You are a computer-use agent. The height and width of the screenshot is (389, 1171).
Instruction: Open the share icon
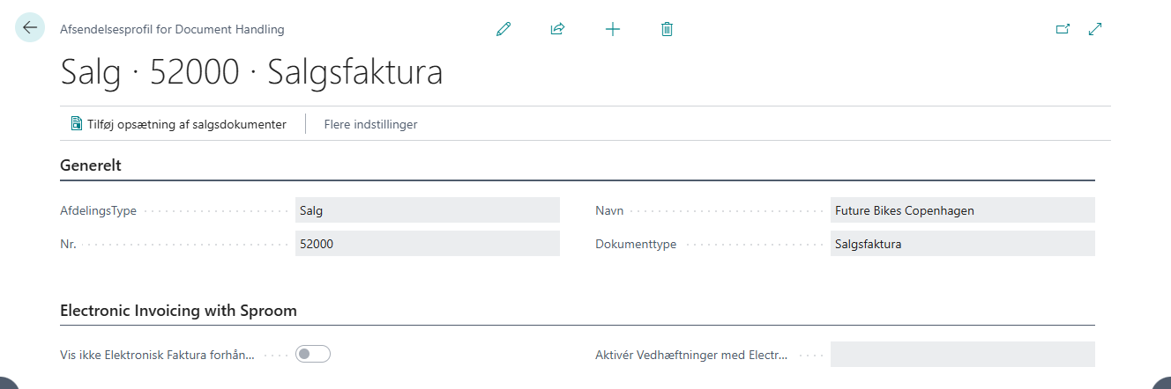(x=557, y=29)
